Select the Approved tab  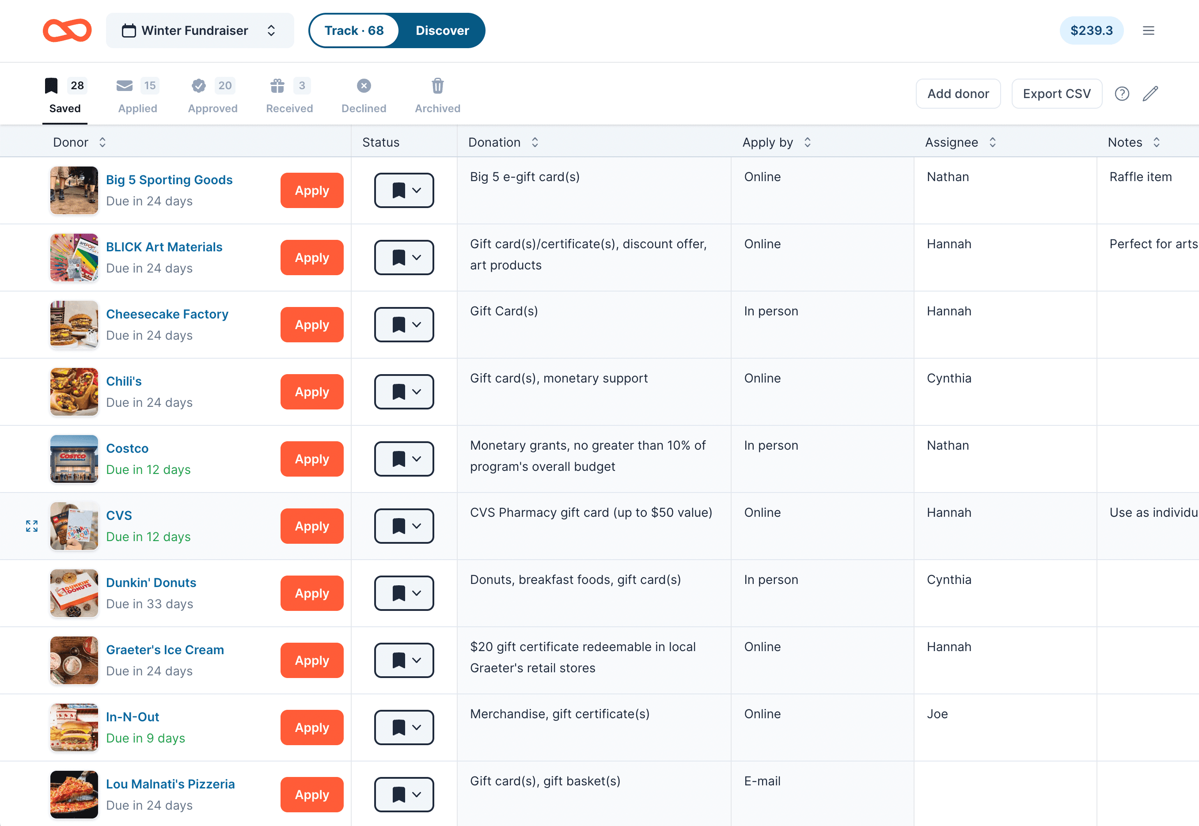(x=212, y=96)
